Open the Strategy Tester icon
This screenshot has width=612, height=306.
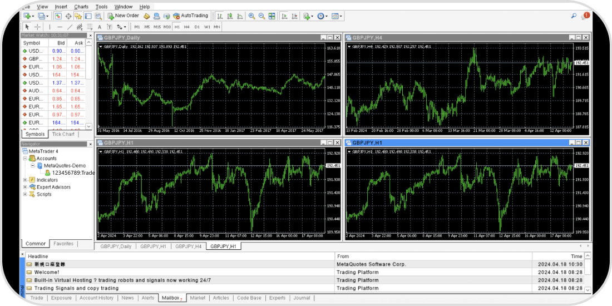point(98,16)
